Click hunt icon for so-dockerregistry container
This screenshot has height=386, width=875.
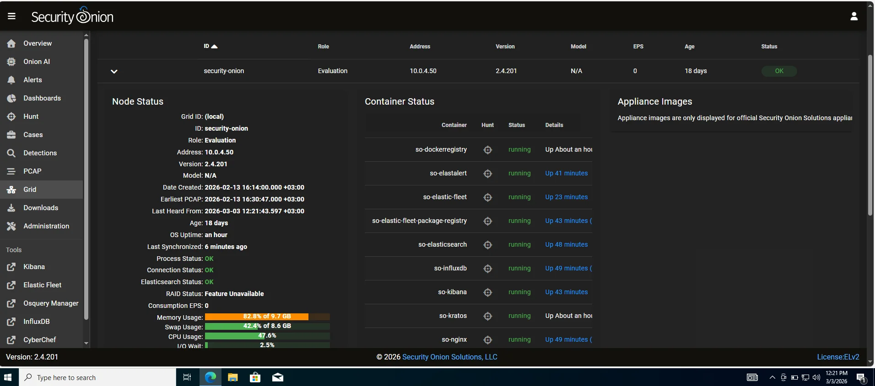487,150
